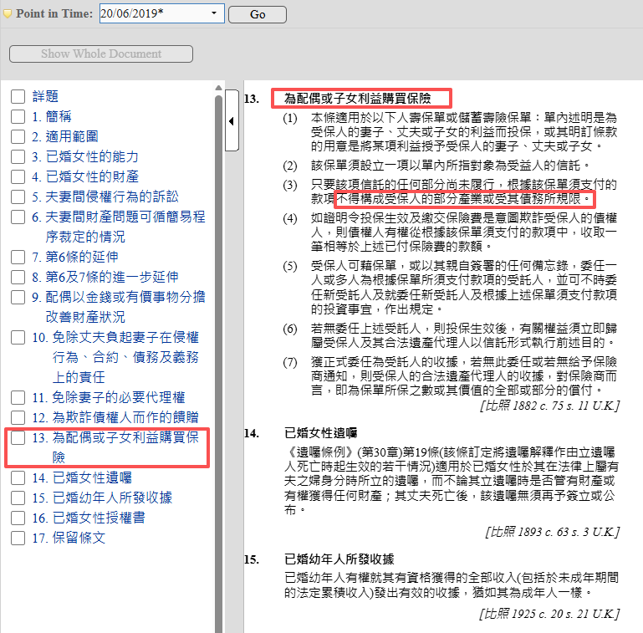Click scroll-up arrow of contents panel
This screenshot has height=633, width=643.
[219, 87]
